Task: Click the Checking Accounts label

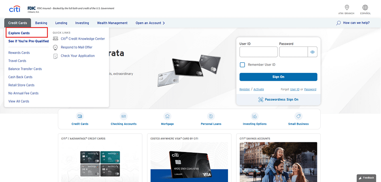Action: pyautogui.click(x=123, y=124)
